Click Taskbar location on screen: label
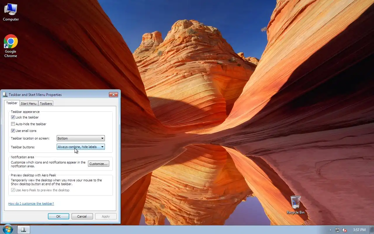The width and height of the screenshot is (374, 234). pyautogui.click(x=30, y=138)
